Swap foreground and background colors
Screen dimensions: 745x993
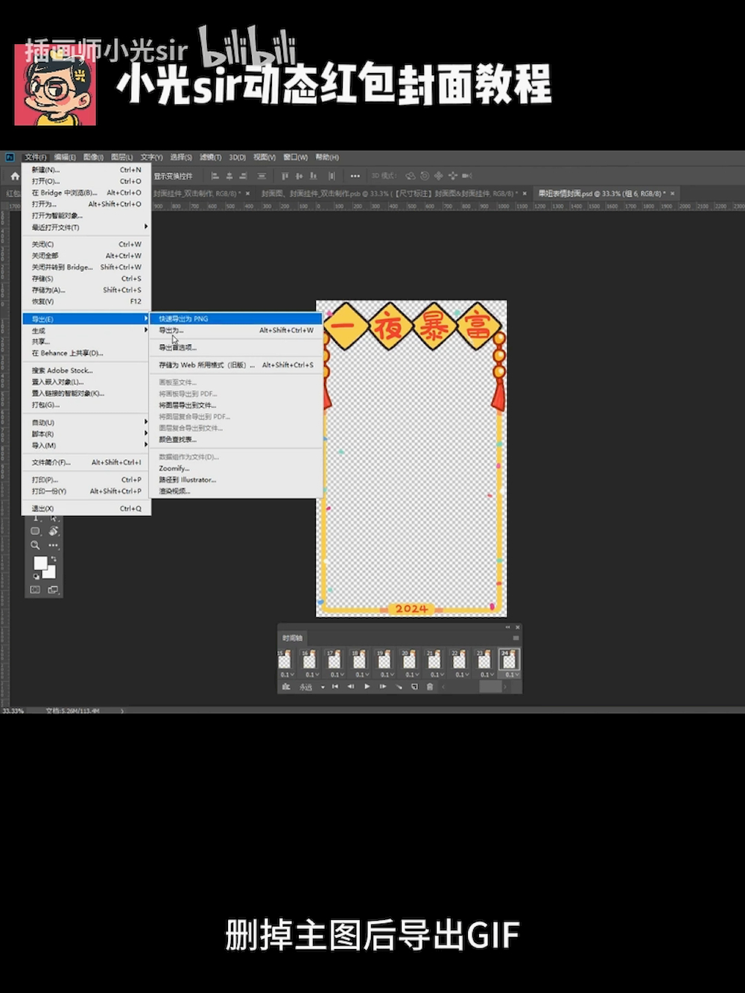pyautogui.click(x=54, y=558)
